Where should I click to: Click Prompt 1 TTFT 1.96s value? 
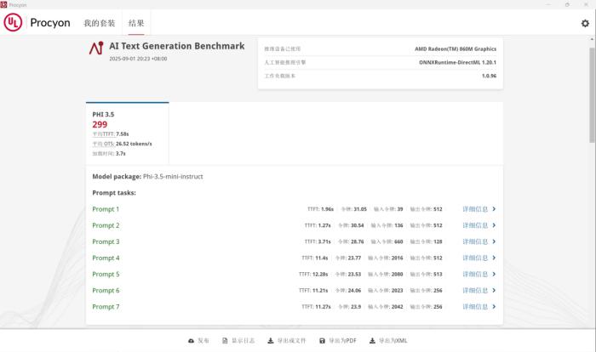[x=327, y=209]
